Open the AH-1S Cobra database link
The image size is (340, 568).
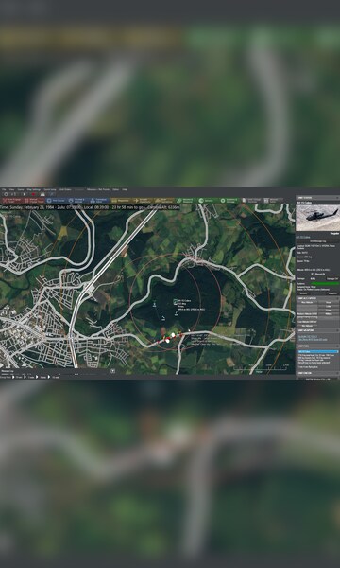coord(303,237)
